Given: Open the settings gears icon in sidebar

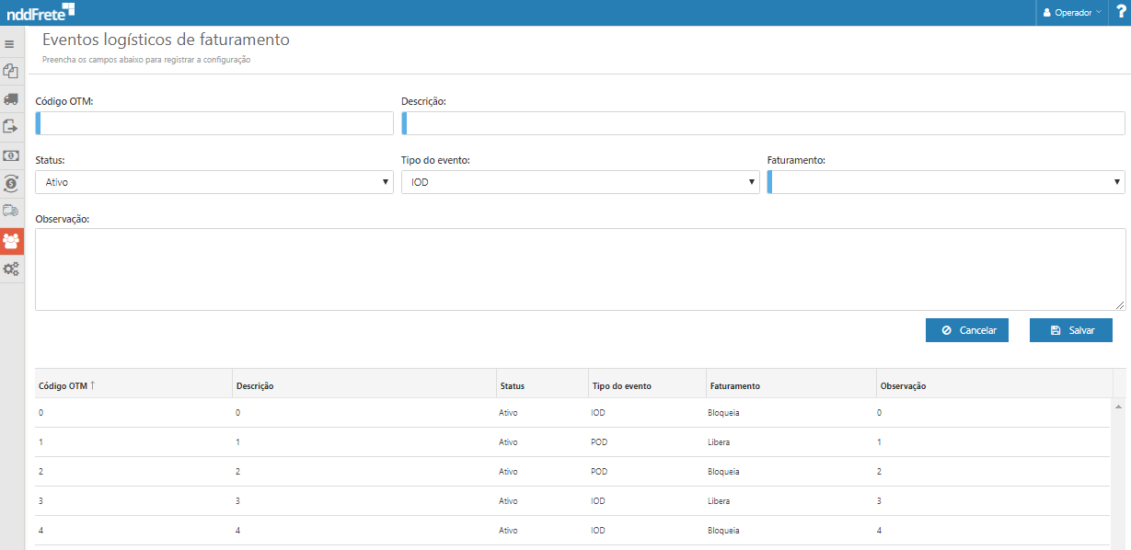Looking at the screenshot, I should pos(11,269).
